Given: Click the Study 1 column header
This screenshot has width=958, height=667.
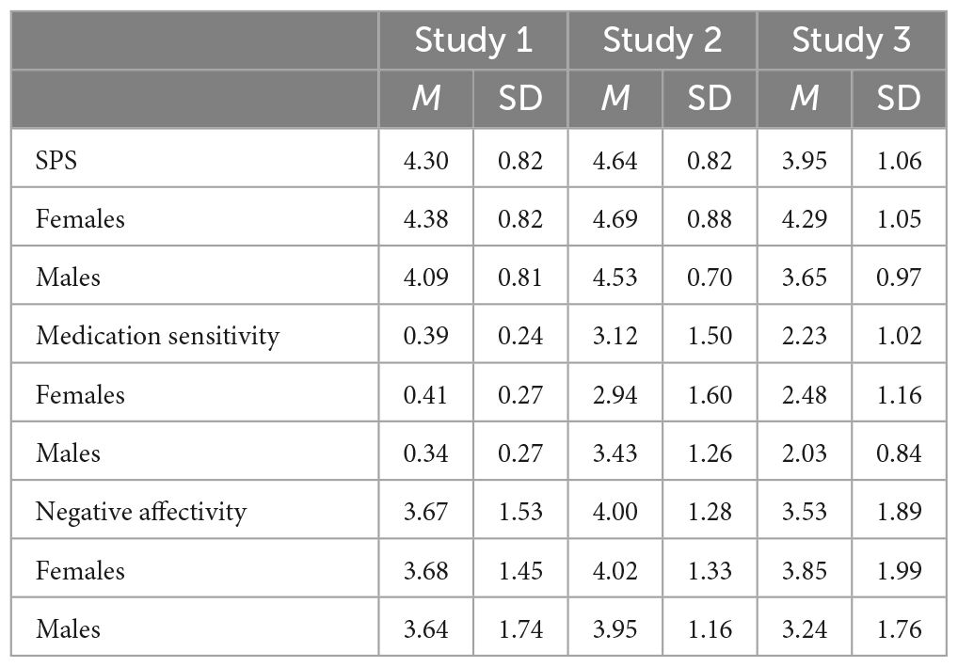Looking at the screenshot, I should 473,40.
